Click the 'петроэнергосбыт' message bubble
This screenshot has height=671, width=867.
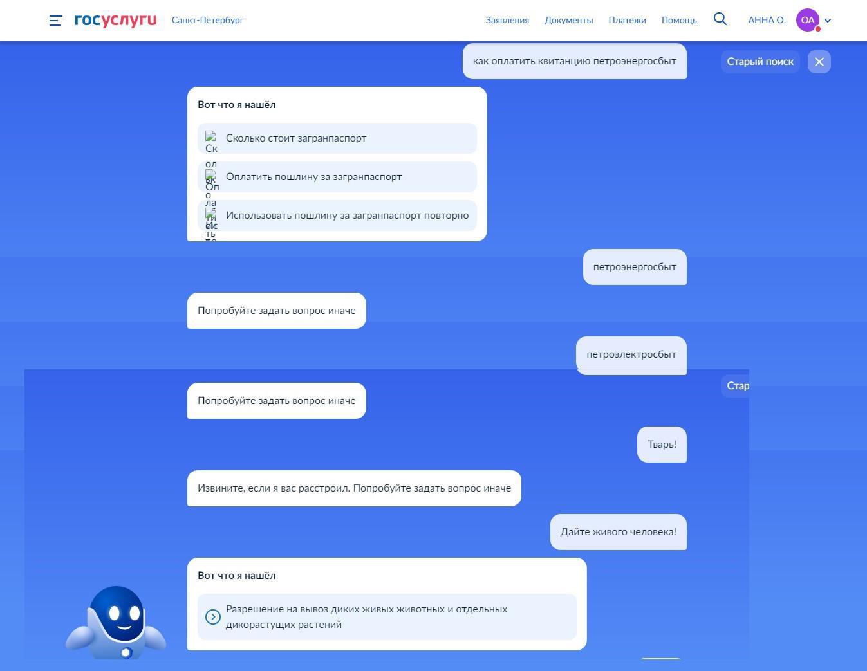[635, 267]
